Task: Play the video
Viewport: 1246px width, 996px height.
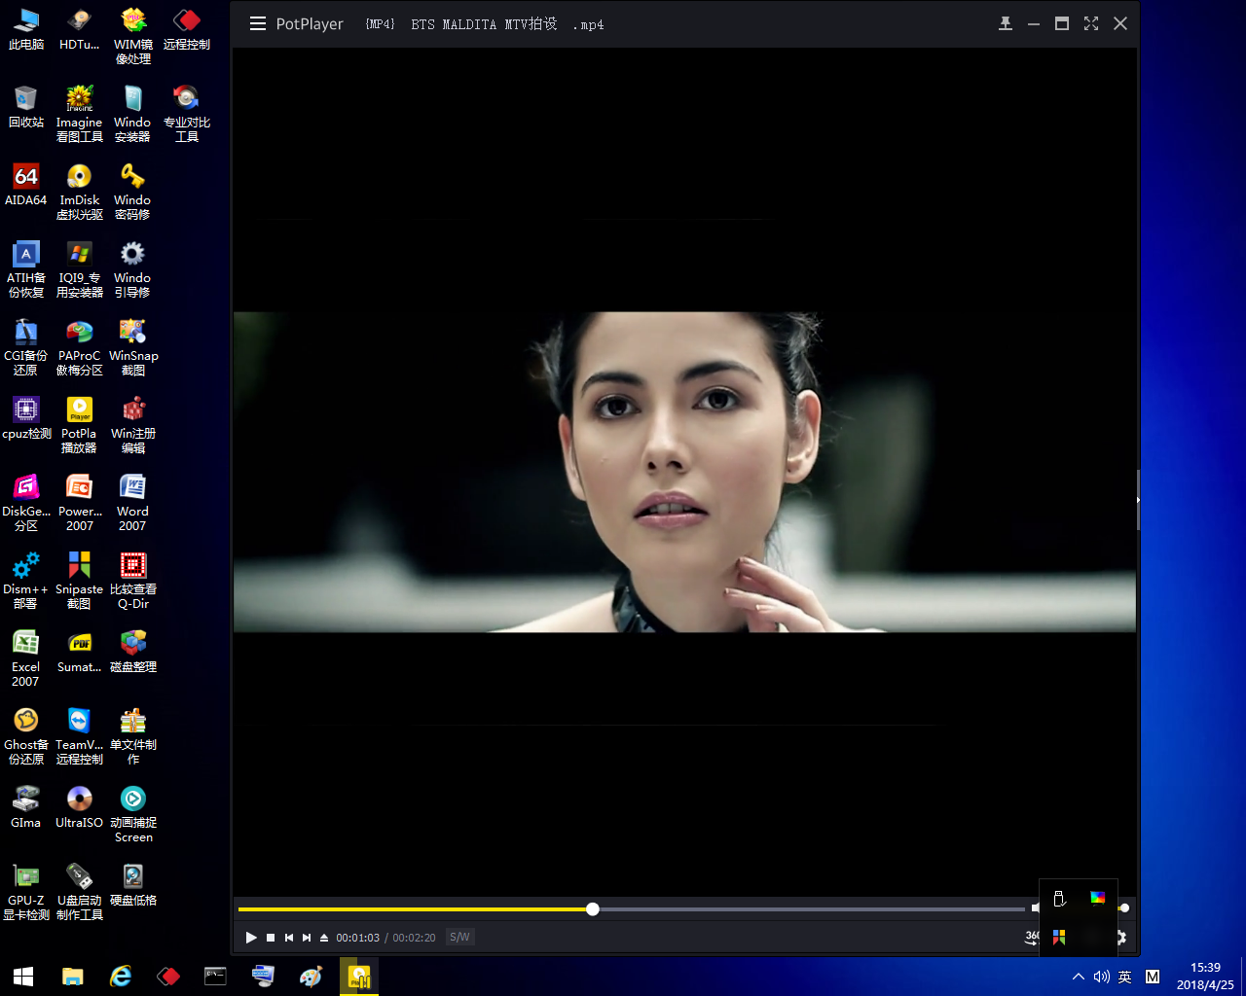Action: click(251, 938)
